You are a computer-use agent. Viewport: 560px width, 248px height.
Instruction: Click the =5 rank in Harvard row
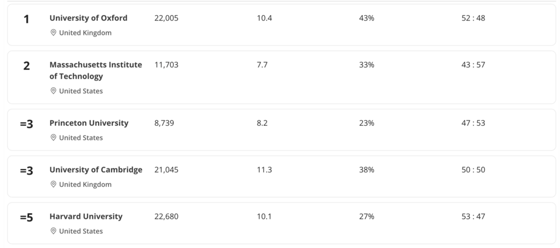coord(26,218)
